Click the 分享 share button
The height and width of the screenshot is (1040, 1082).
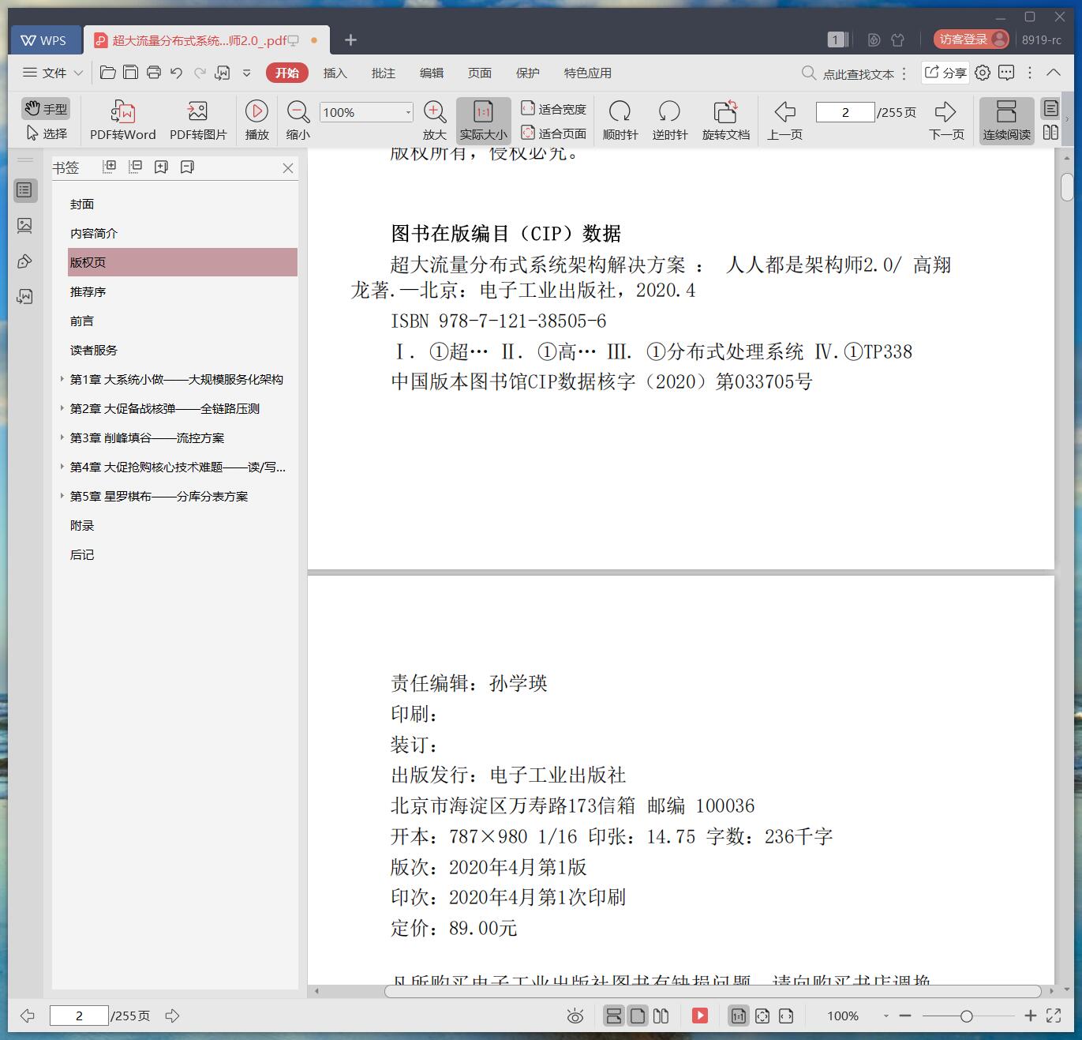945,73
